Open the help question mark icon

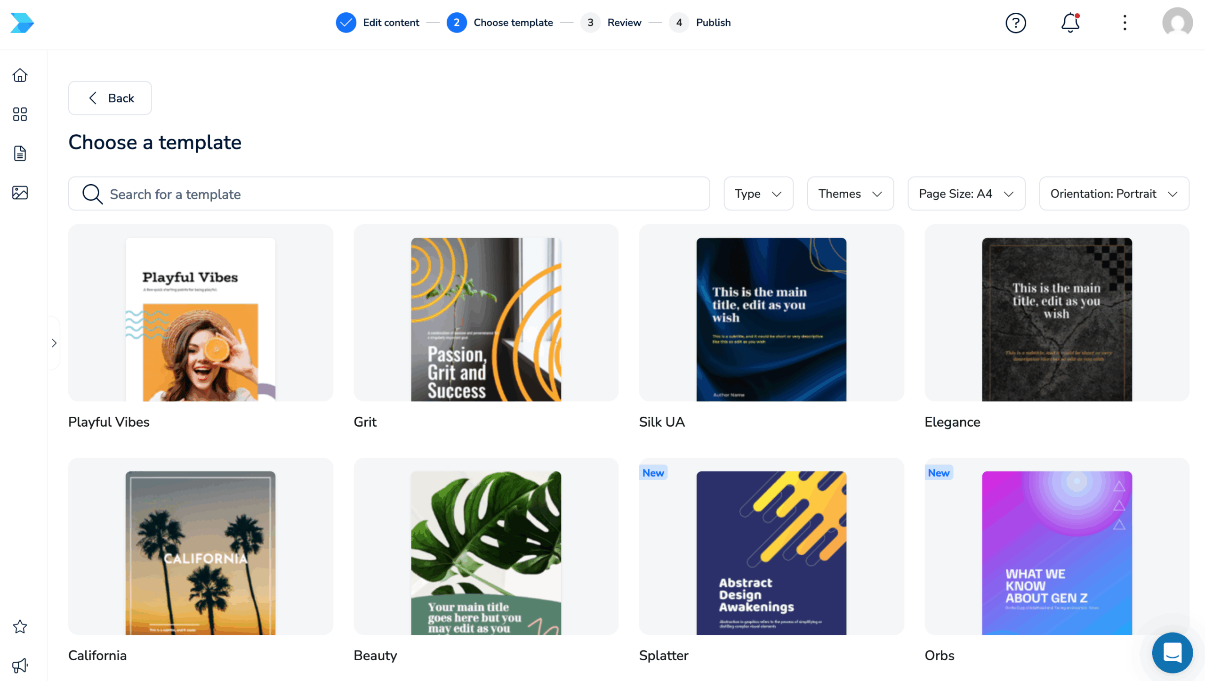point(1015,23)
